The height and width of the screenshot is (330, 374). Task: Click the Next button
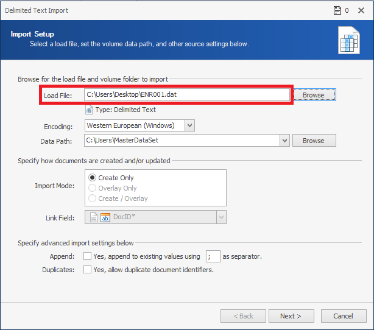tap(291, 316)
